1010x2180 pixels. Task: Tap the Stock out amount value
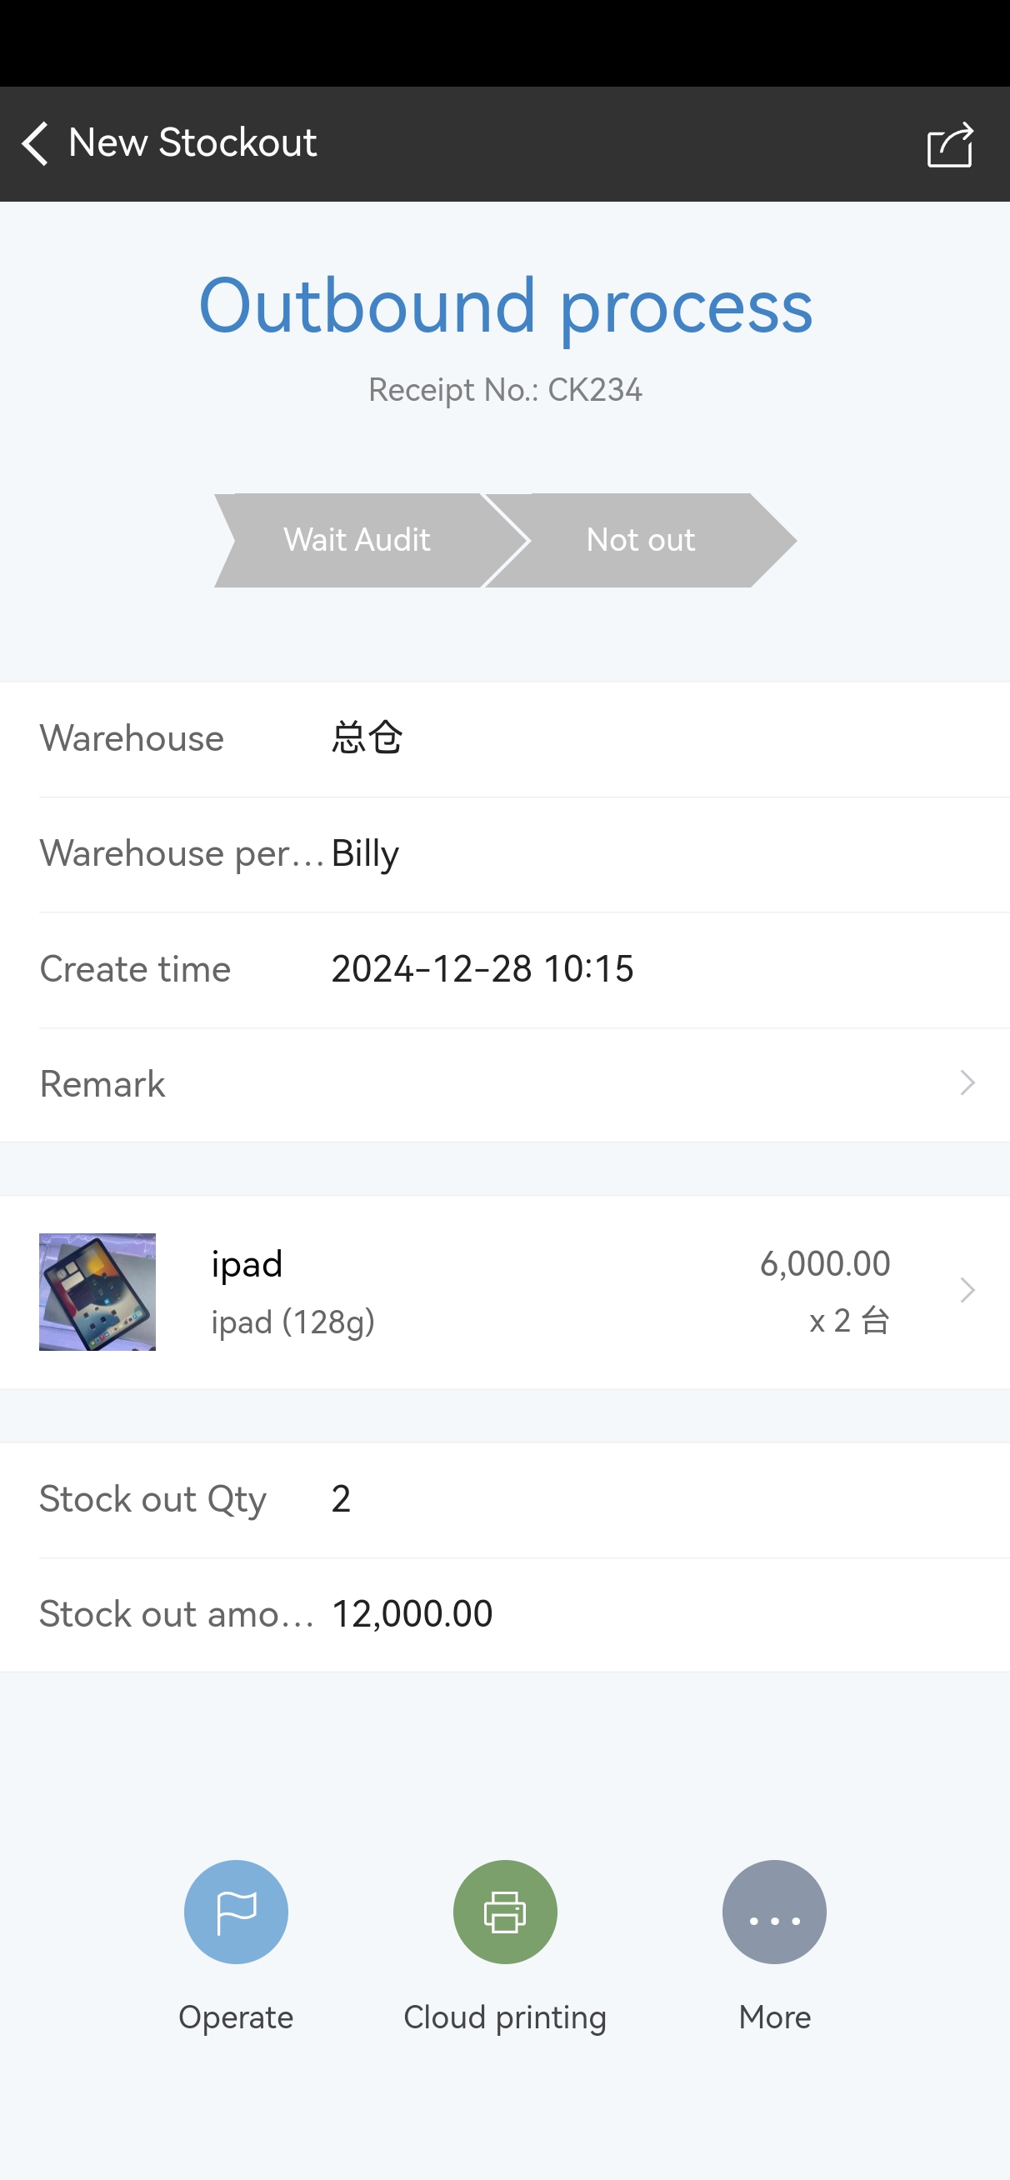pyautogui.click(x=412, y=1614)
